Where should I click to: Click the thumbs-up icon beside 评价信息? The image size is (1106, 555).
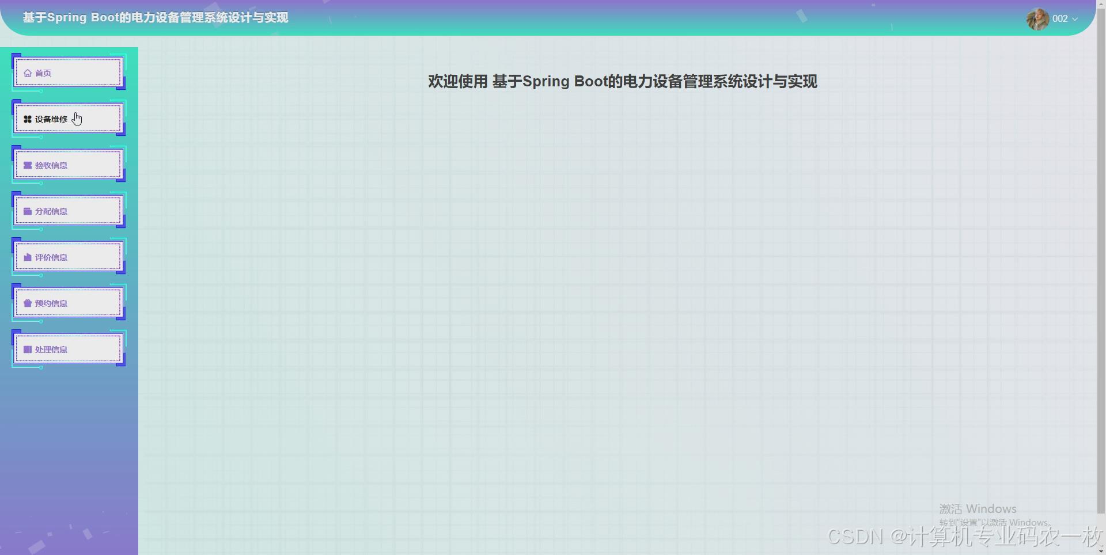[x=27, y=257]
